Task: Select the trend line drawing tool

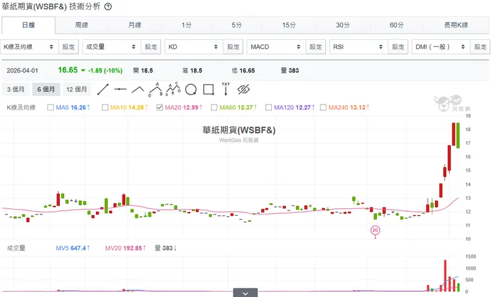Action: (103, 90)
